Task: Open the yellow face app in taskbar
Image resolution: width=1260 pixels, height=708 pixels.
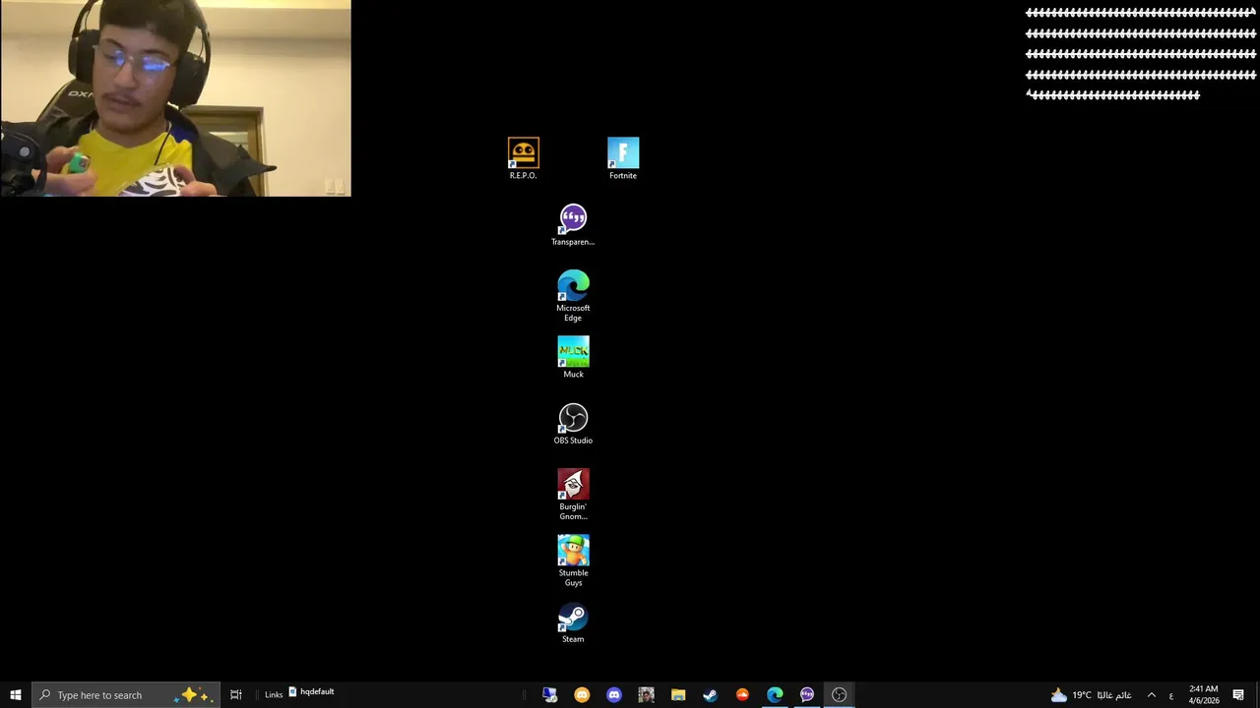Action: (582, 695)
